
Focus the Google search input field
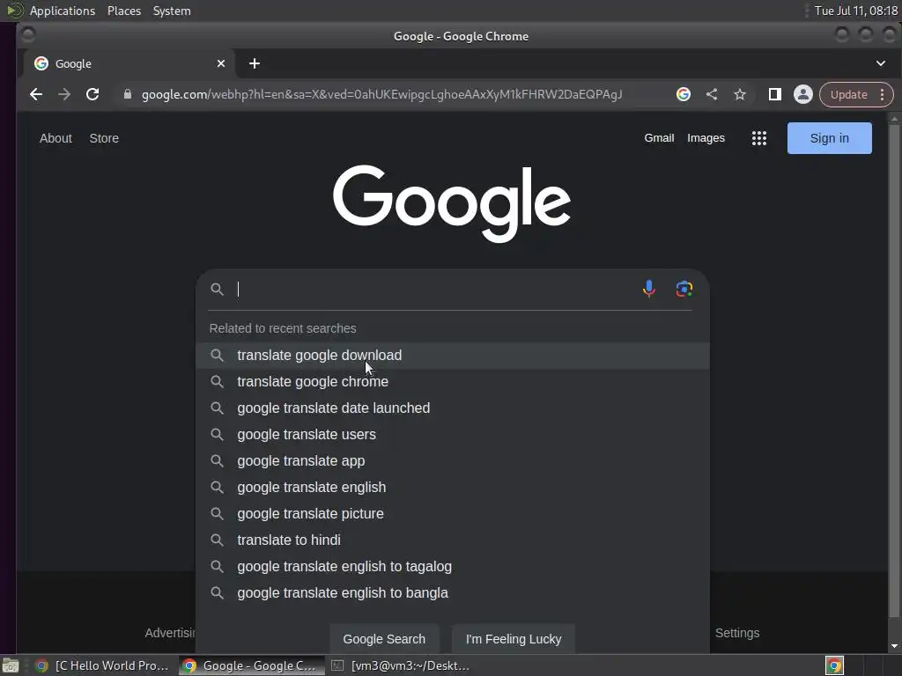pos(437,289)
